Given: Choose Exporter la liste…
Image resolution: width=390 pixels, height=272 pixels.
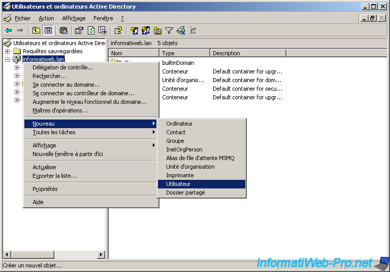Looking at the screenshot, I should pyautogui.click(x=90, y=176).
